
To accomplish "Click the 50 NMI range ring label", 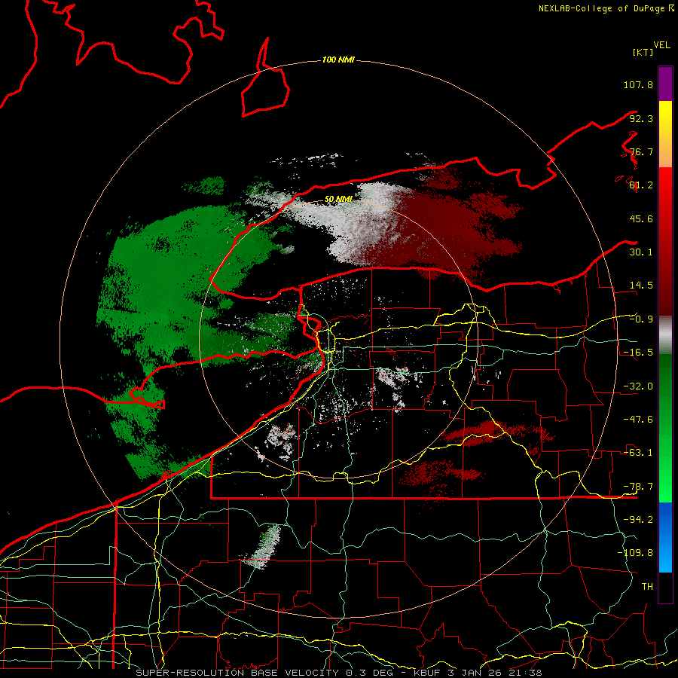I will 338,200.
